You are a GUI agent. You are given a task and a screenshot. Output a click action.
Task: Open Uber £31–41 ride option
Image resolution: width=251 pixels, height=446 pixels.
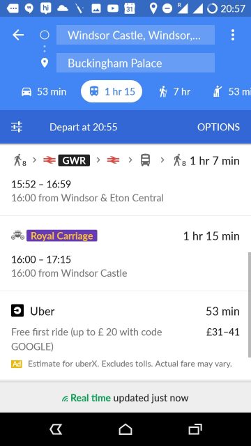[x=125, y=336]
